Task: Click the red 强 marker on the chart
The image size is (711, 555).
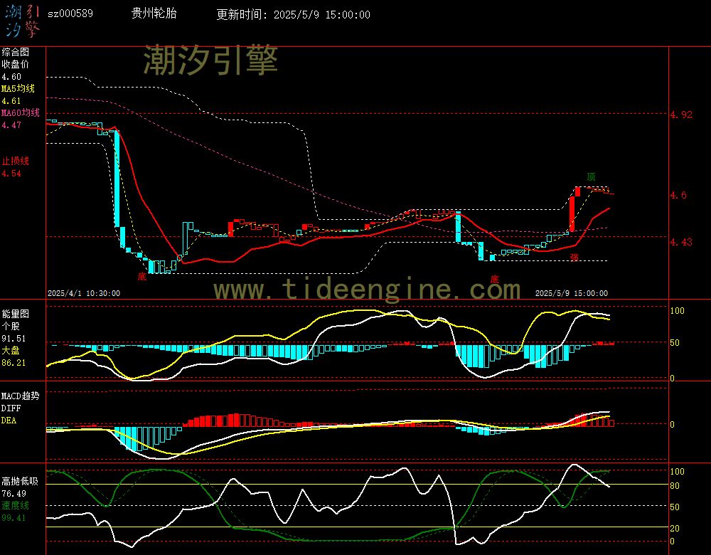Action: (x=574, y=258)
